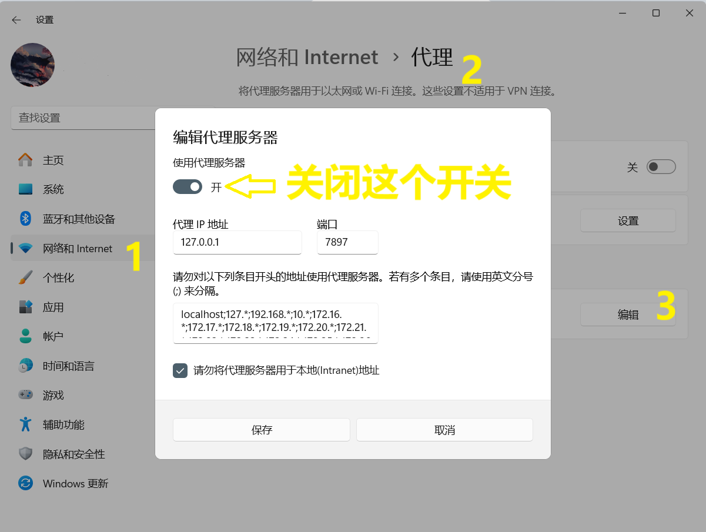
Task: Open 网络和 Internet breadcrumb link
Action: pyautogui.click(x=307, y=58)
